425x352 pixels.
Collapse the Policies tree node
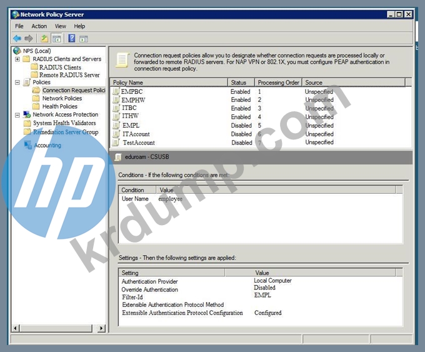tap(17, 82)
